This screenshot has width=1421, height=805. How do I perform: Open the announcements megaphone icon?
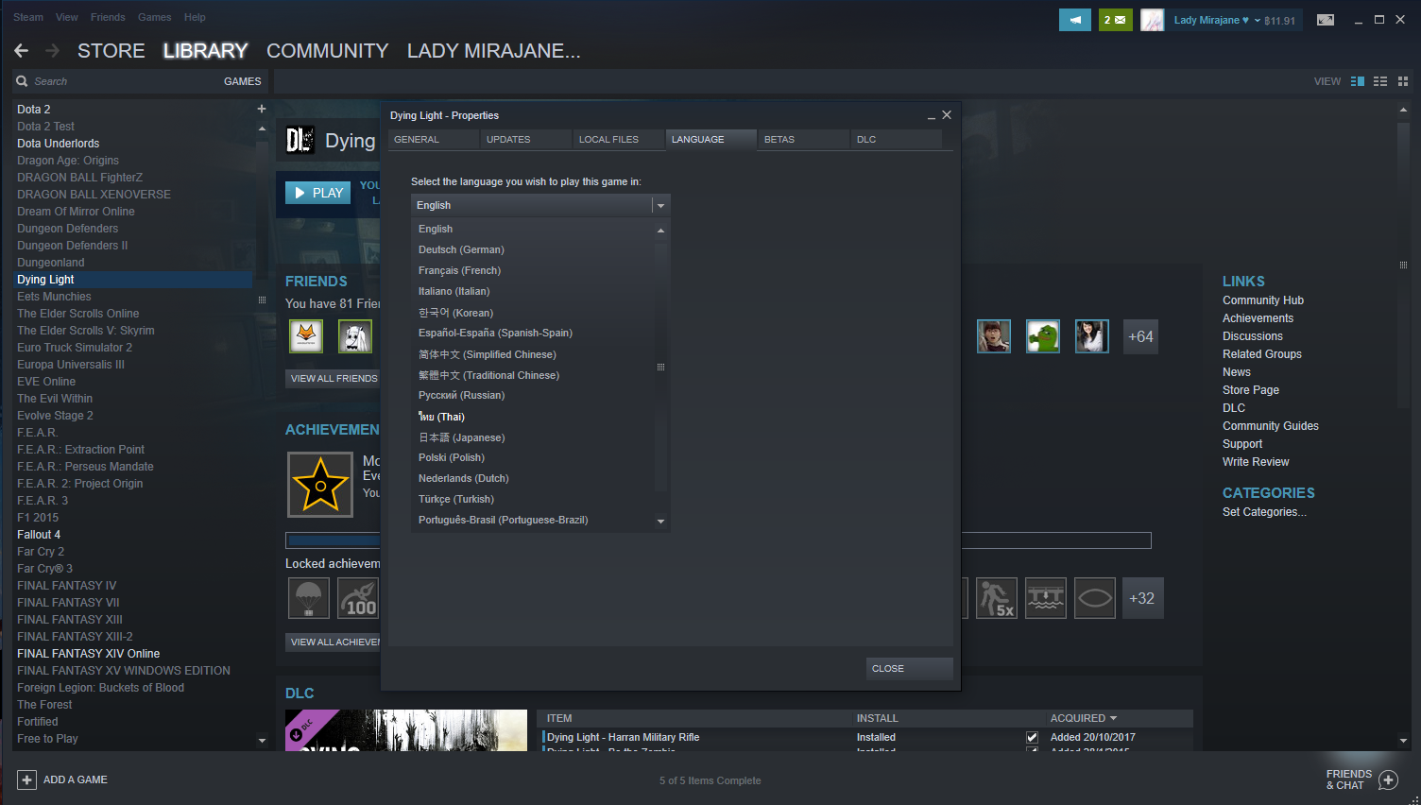1075,20
